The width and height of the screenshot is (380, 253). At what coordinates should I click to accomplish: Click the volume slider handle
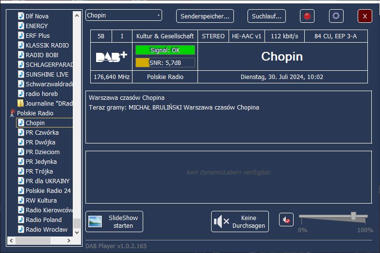[x=353, y=216]
